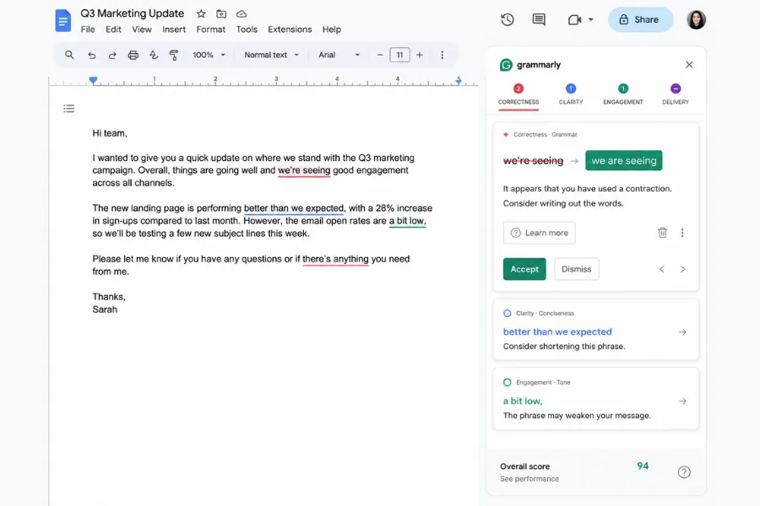Open the Extensions menu

[x=290, y=30]
